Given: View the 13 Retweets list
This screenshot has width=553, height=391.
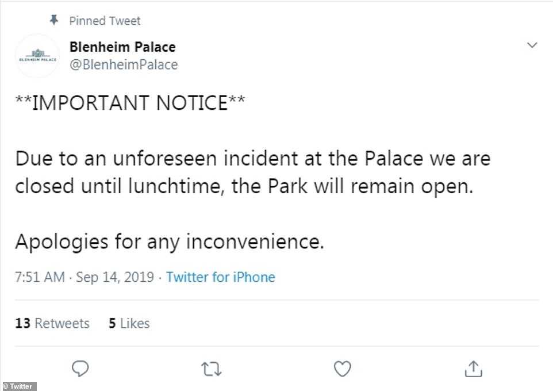Looking at the screenshot, I should pos(52,323).
